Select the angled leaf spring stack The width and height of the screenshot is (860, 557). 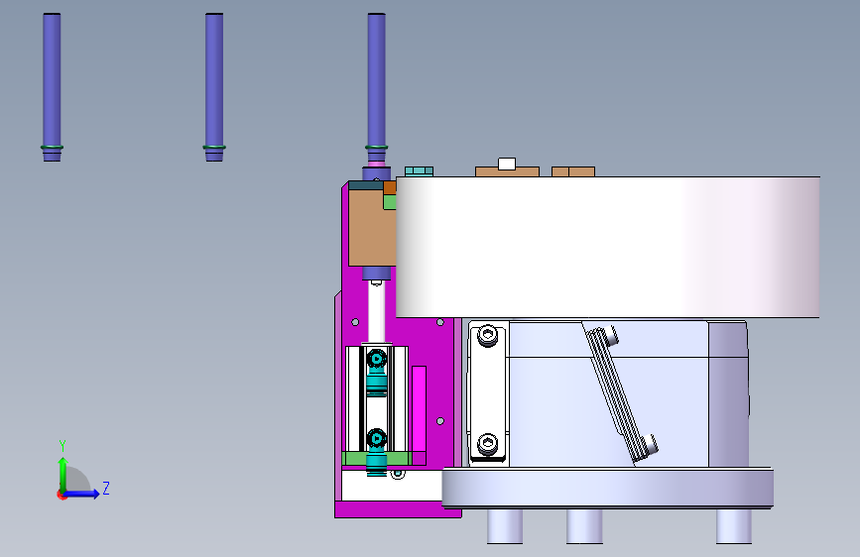tap(621, 394)
